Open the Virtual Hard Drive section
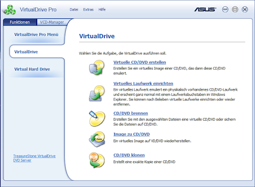The height and width of the screenshot is (187, 255). 32,69
